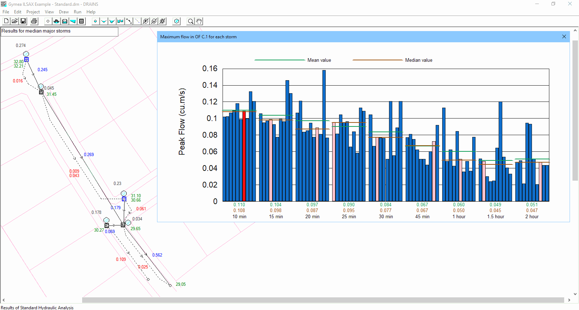Click the New file icon

6,21
